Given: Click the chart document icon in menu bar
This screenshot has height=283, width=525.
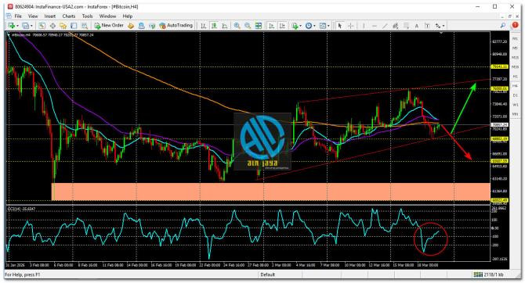Looking at the screenshot, I should (x=9, y=16).
